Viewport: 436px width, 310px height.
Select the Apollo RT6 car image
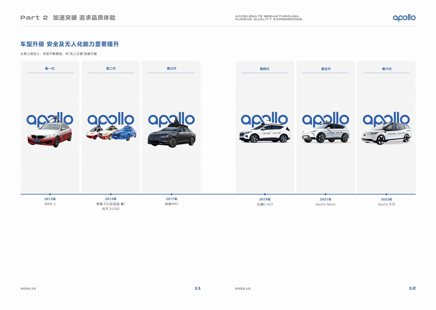386,133
